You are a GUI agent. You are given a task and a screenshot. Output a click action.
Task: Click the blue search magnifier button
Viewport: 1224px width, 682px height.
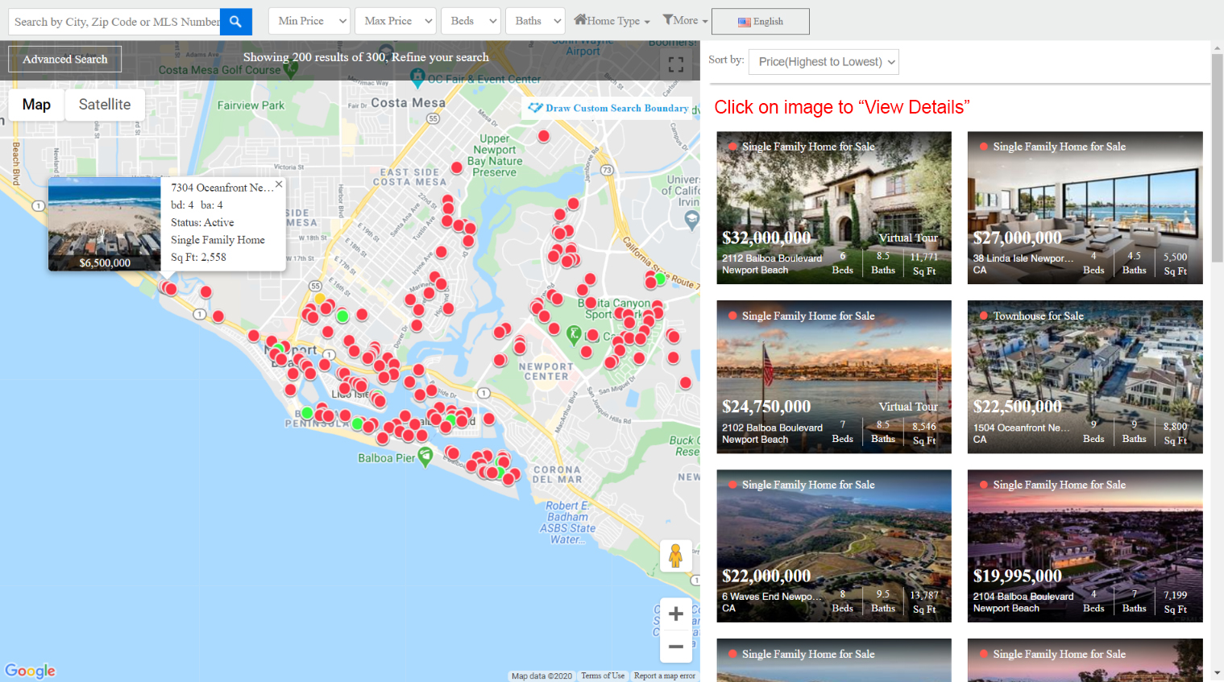[235, 22]
